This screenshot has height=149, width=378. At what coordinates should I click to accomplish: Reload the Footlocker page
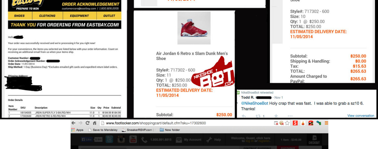click(88, 123)
